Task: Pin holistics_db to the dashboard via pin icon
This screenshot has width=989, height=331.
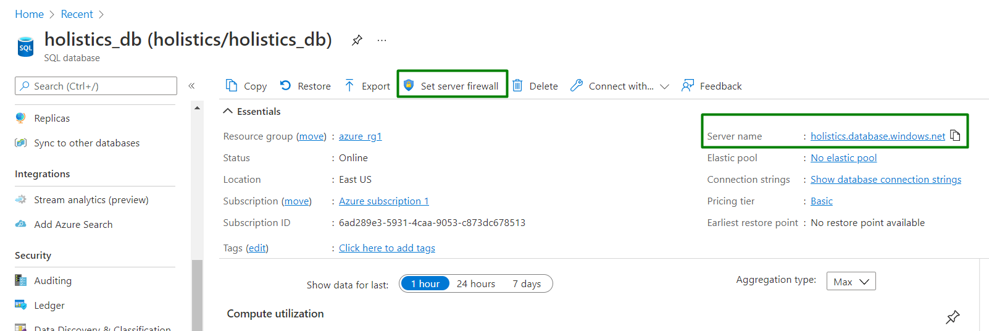Action: (x=357, y=40)
